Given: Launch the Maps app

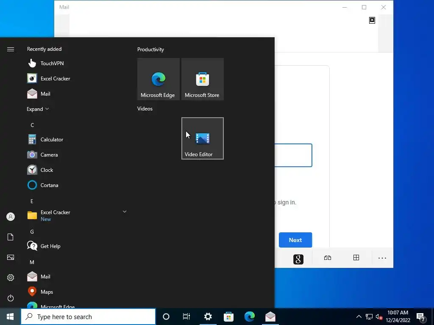Looking at the screenshot, I should tap(76, 292).
